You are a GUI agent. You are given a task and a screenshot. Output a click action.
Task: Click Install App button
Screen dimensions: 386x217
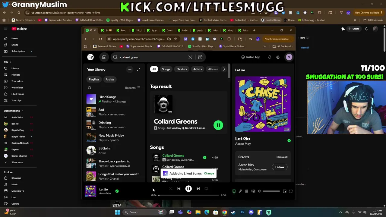pyautogui.click(x=251, y=57)
